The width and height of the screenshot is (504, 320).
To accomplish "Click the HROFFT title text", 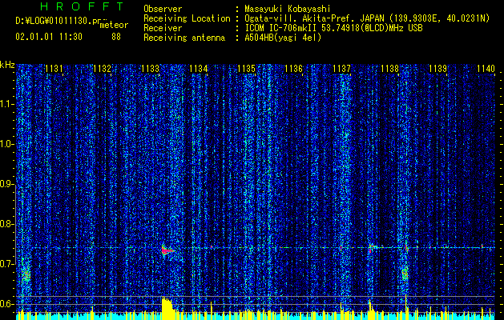I will [82, 6].
